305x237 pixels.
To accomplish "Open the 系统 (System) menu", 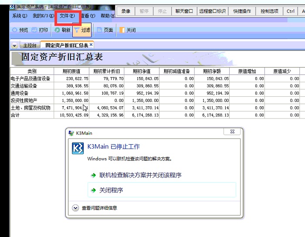I will [20, 16].
